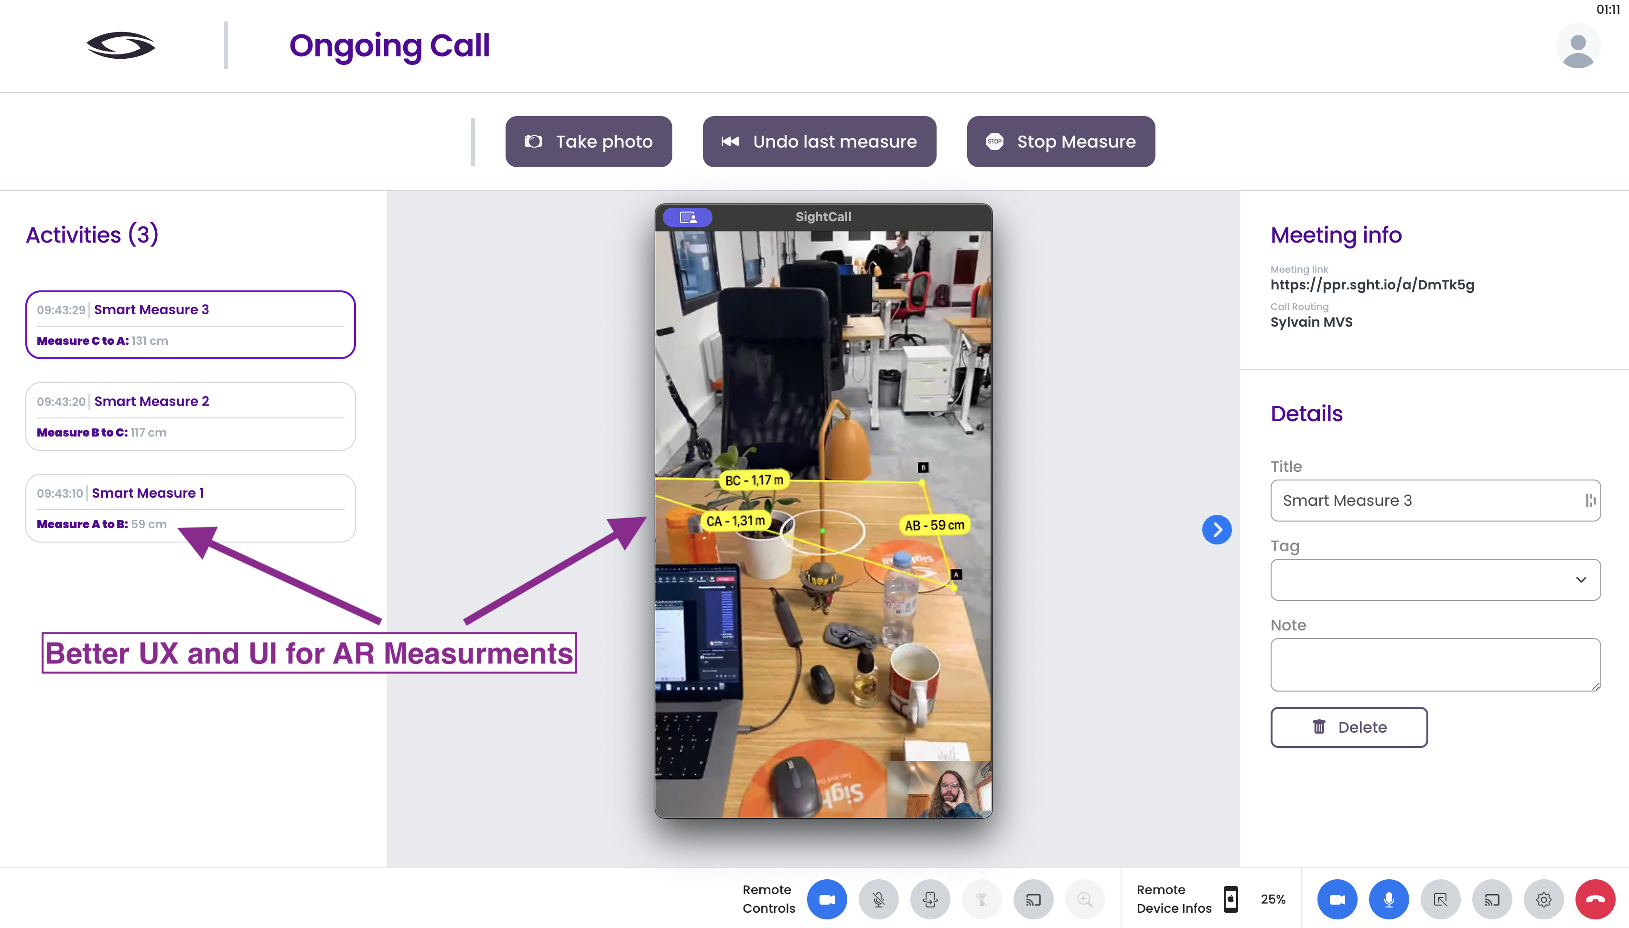Image resolution: width=1629 pixels, height=928 pixels.
Task: Open the pointer share icon
Action: 1440,899
